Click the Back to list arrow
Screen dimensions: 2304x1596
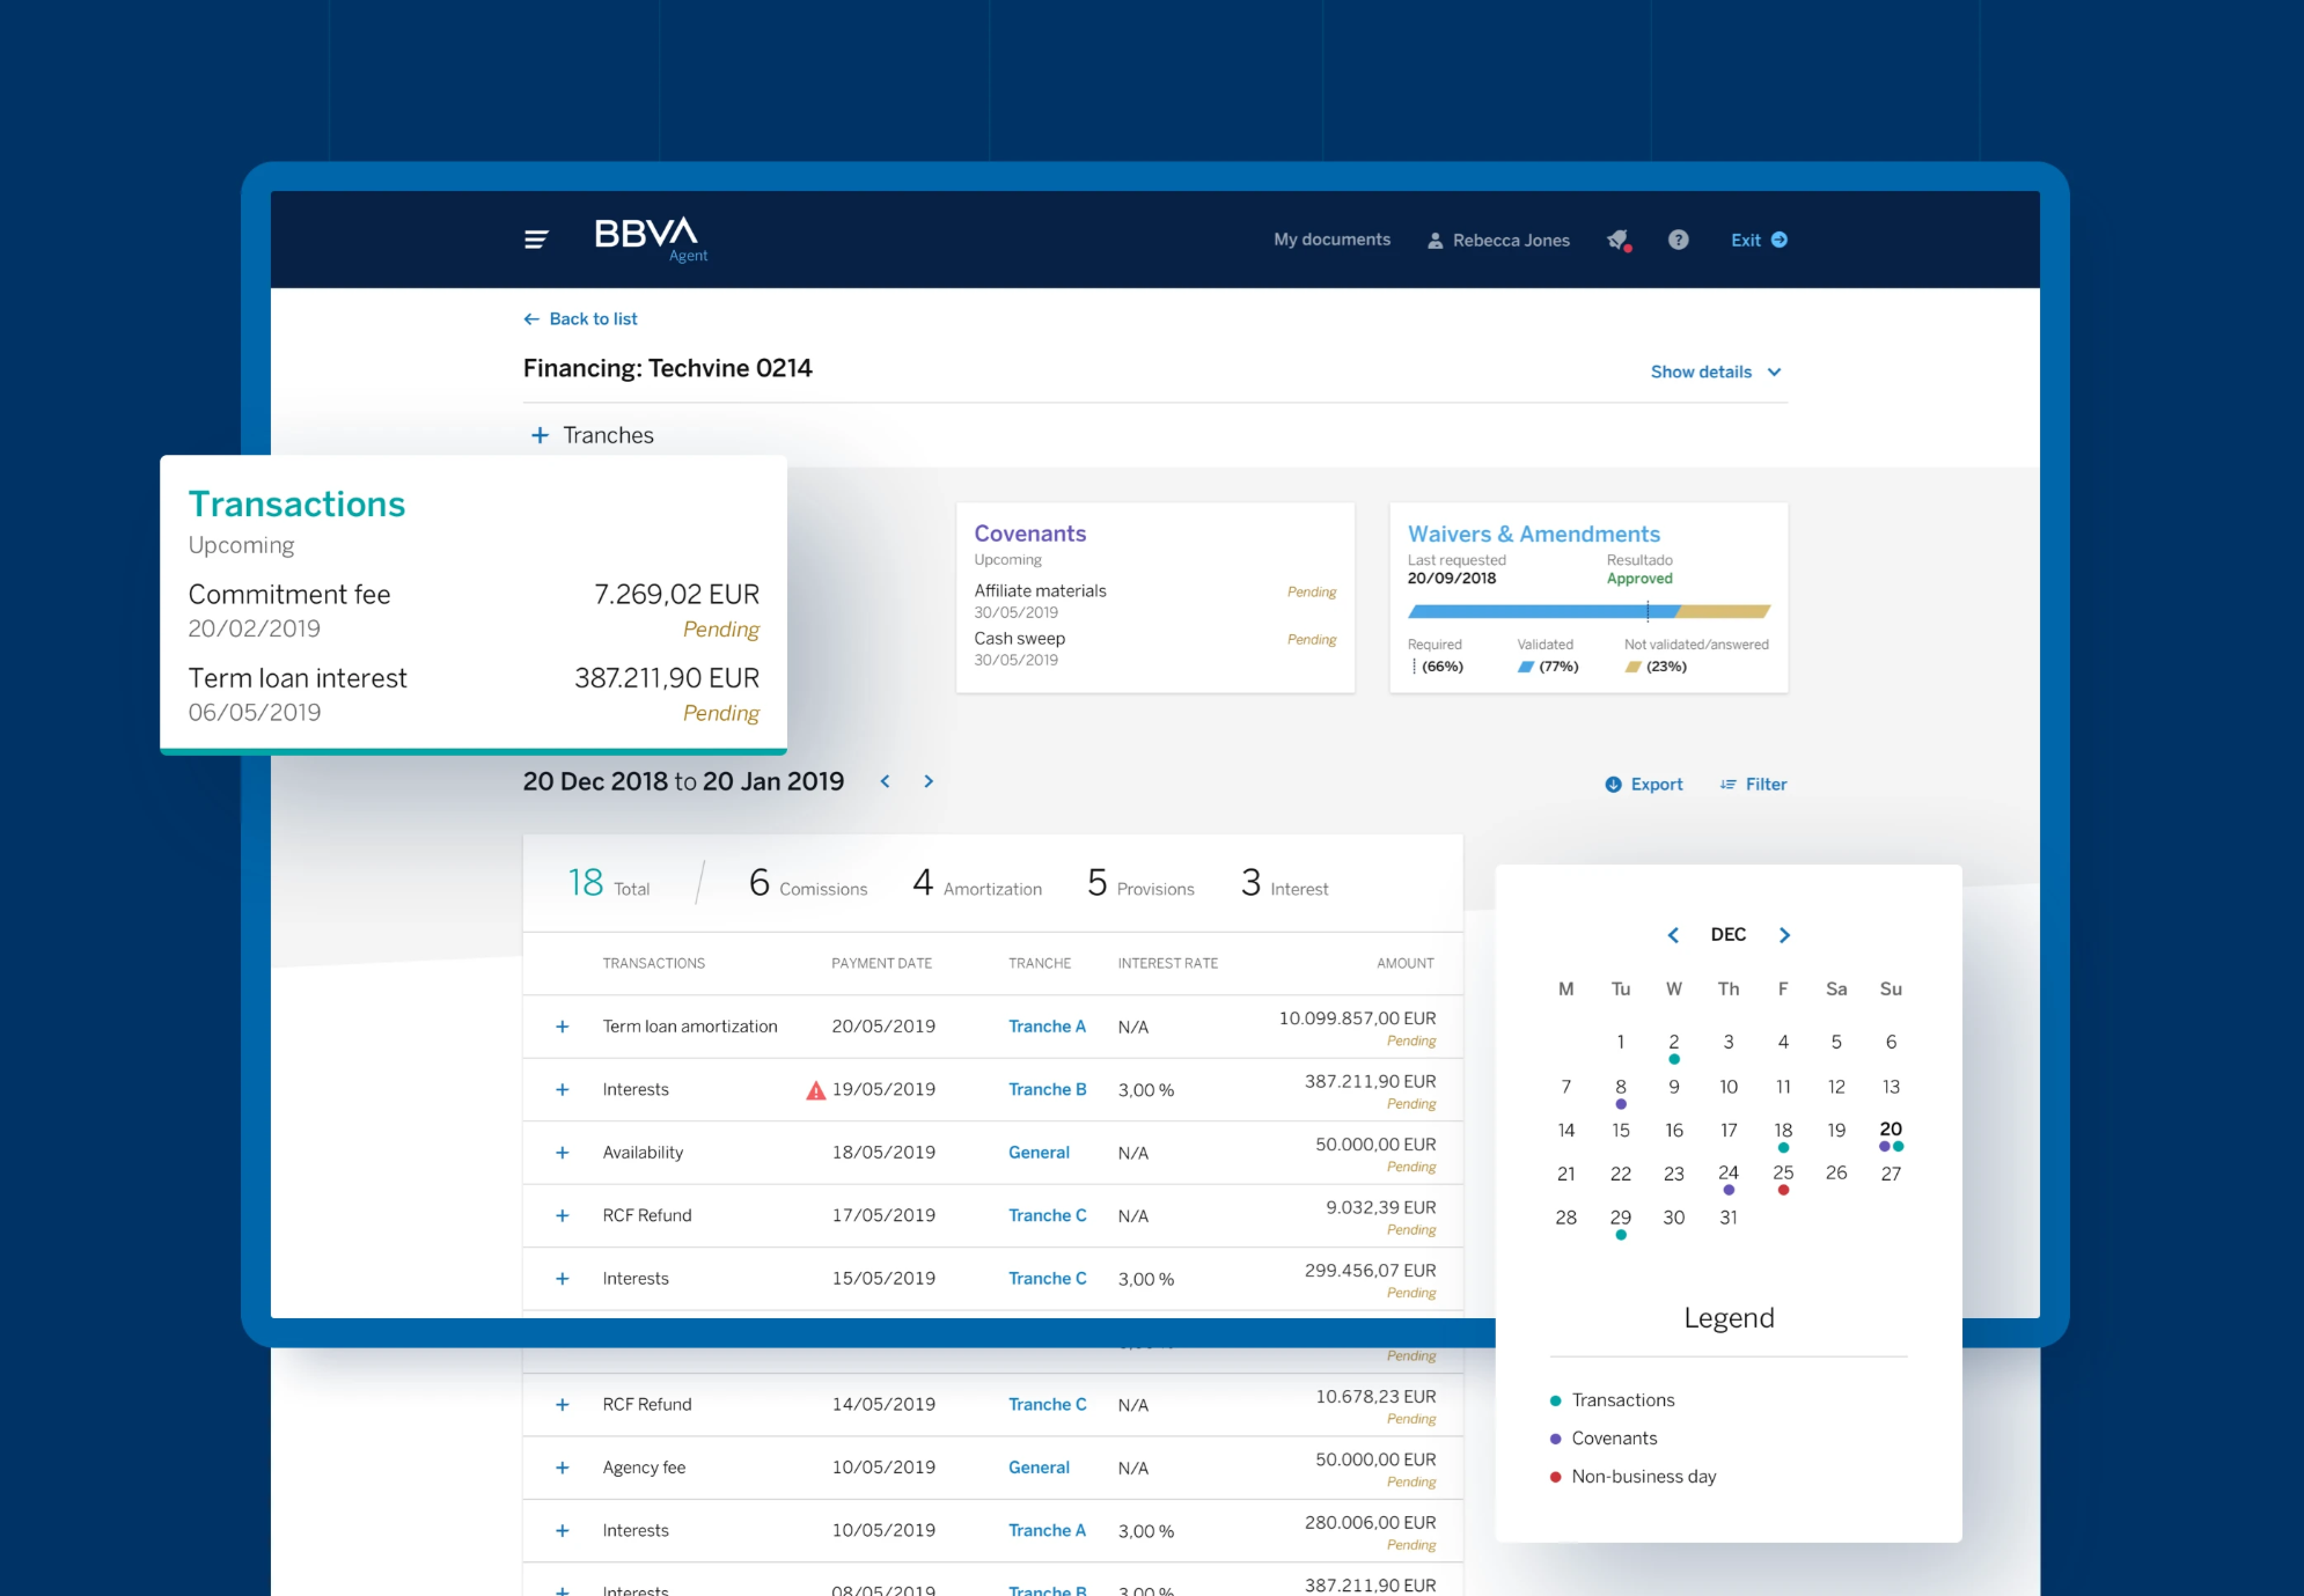click(531, 319)
